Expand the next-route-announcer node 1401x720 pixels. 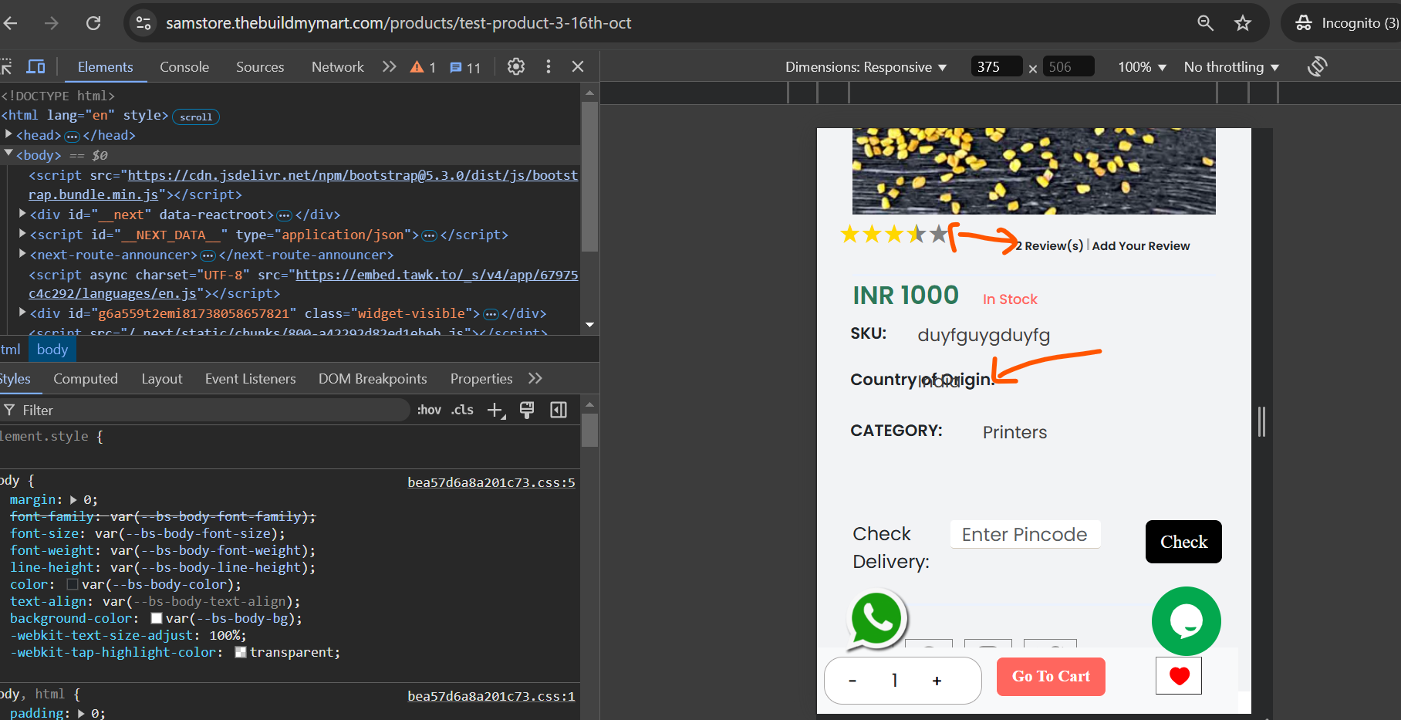[x=22, y=254]
